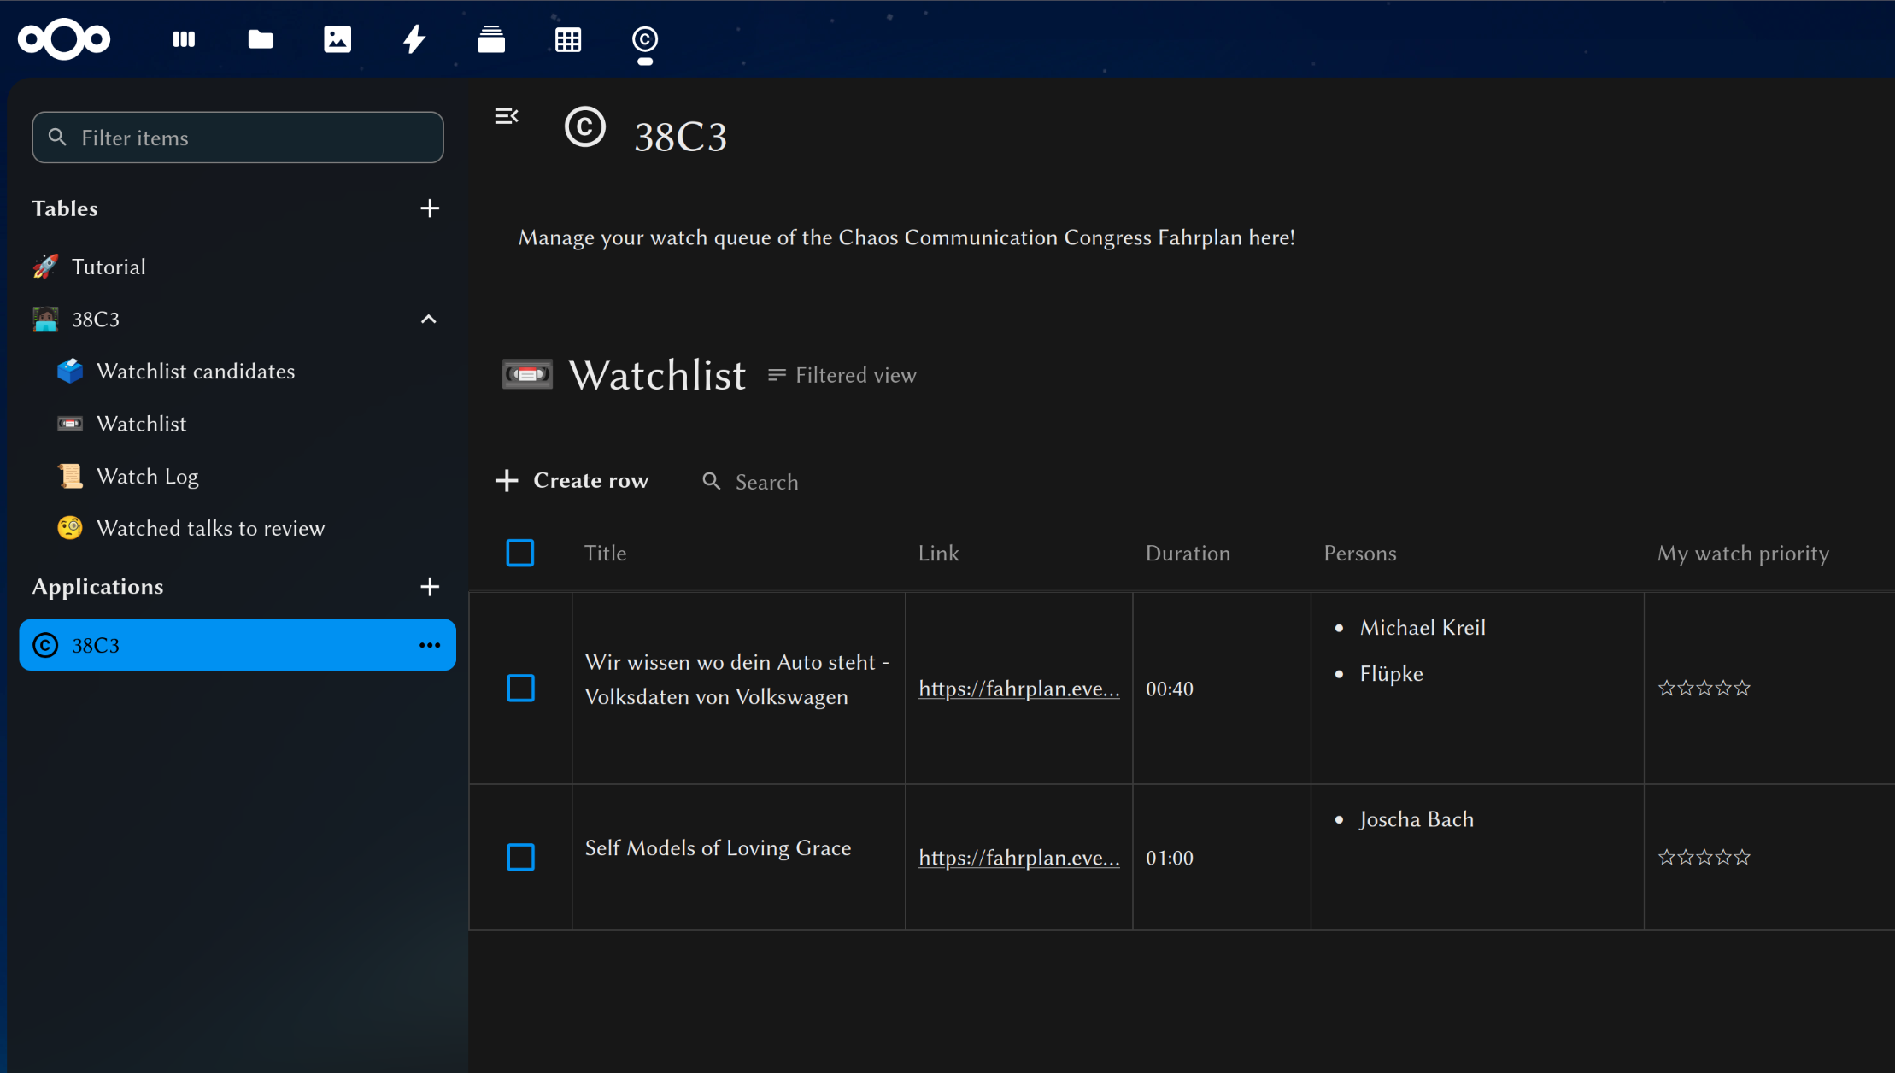The width and height of the screenshot is (1895, 1073).
Task: Open the Volkswagen talk fahrplan link
Action: tap(1019, 689)
